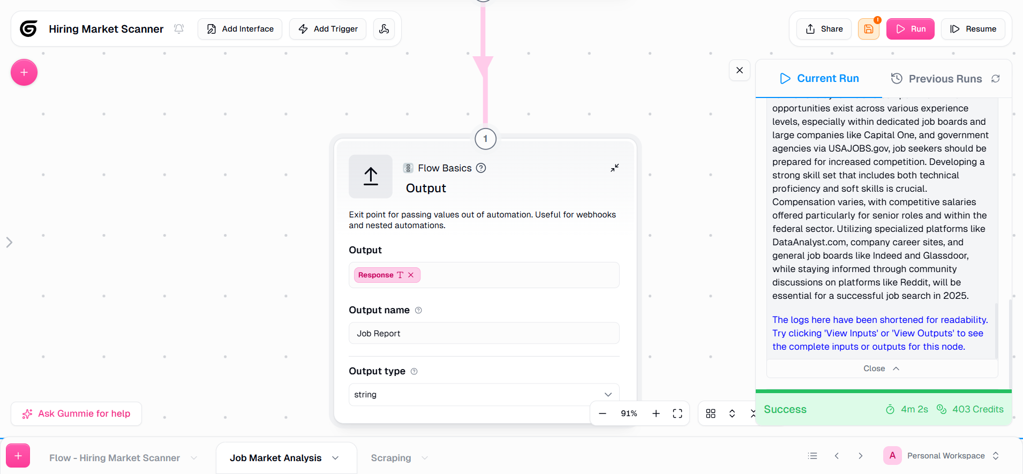1023x474 pixels.
Task: Open the dropdown arrow on Flow - Hiring Market Scanner tab
Action: (x=194, y=458)
